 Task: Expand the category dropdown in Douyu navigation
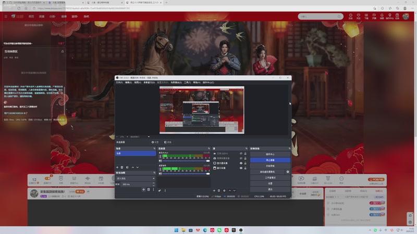coord(53,17)
